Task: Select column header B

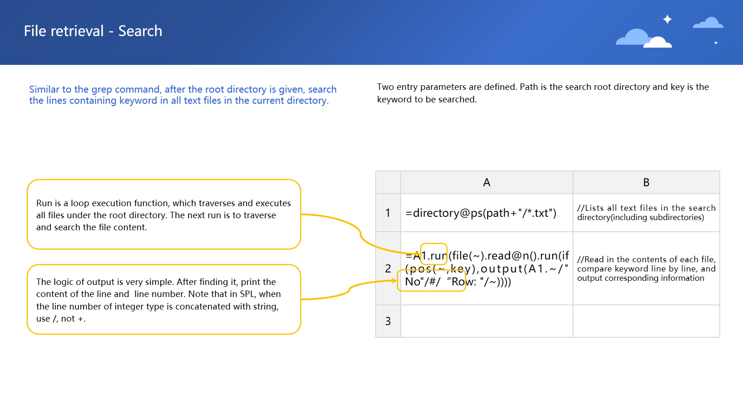Action: 646,183
